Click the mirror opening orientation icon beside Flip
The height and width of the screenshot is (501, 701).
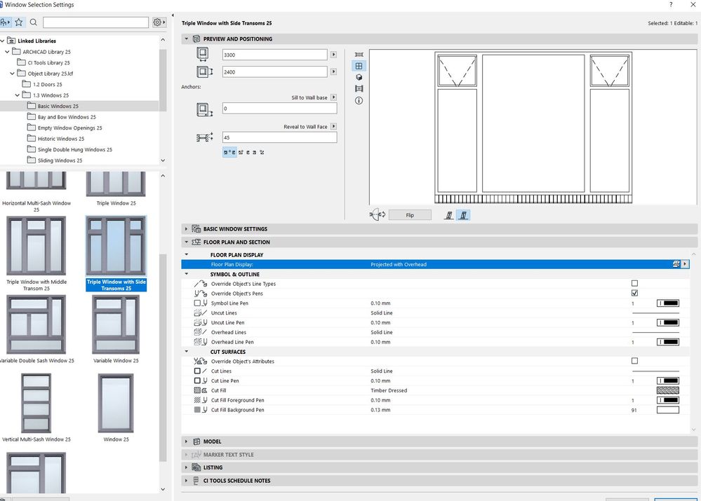click(x=377, y=215)
